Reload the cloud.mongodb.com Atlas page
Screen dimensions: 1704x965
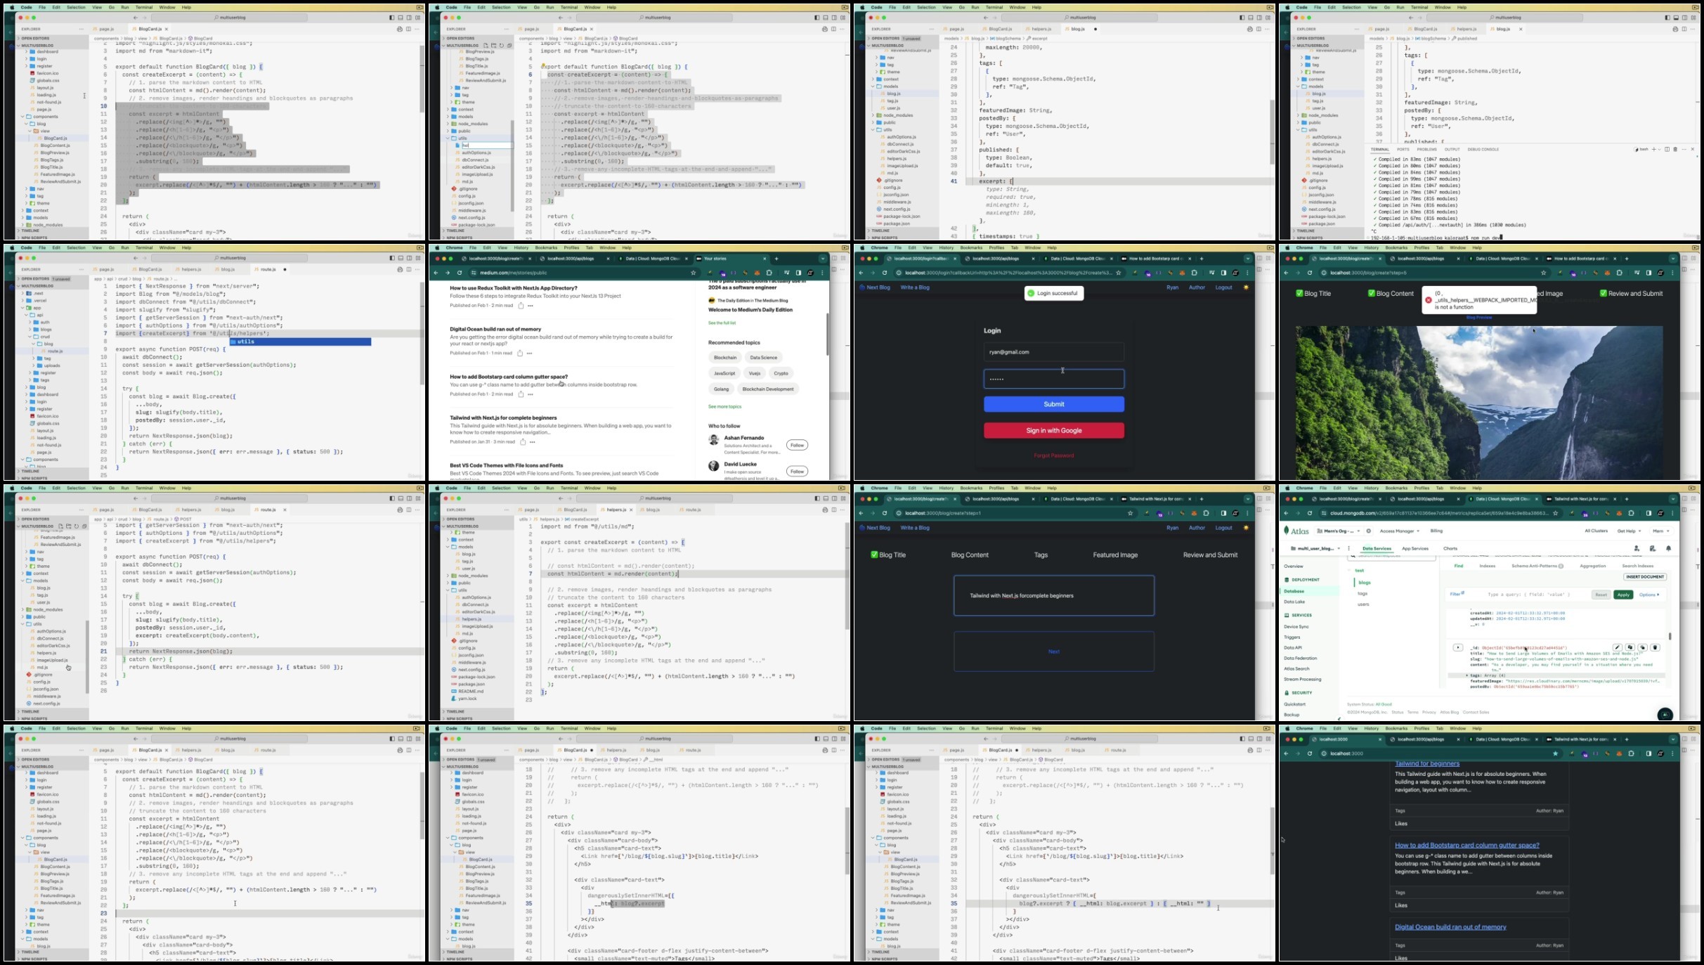1310,513
